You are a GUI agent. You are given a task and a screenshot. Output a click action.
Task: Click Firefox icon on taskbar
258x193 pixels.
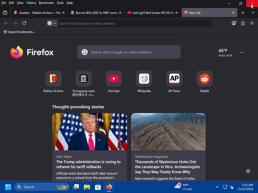109,187
